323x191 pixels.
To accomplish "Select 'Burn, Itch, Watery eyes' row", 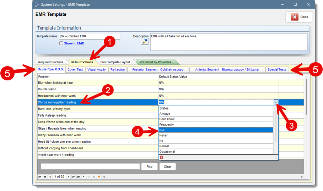I will point(98,109).
